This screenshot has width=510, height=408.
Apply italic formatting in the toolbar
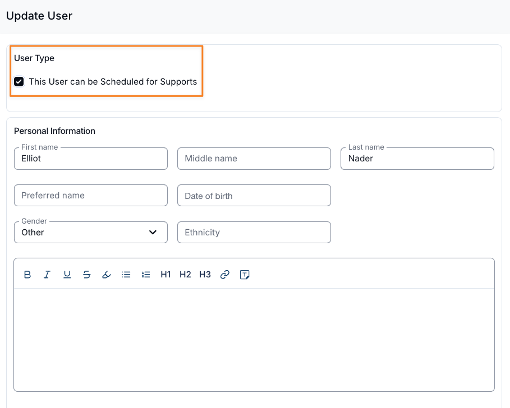click(x=47, y=275)
